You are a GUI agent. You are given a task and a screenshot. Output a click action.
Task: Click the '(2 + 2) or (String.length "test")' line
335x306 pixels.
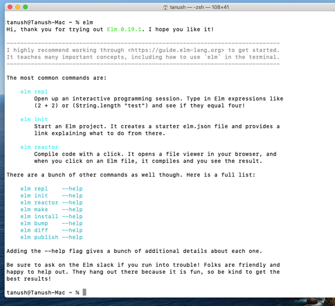tap(140, 106)
